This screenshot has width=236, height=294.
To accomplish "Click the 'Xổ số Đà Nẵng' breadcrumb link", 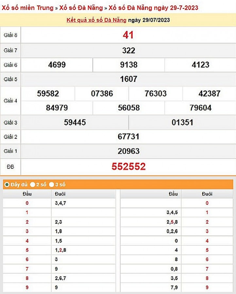I will (81, 8).
